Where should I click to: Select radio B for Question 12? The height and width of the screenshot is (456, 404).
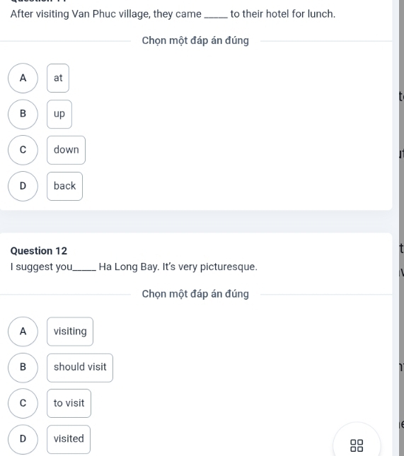(23, 368)
